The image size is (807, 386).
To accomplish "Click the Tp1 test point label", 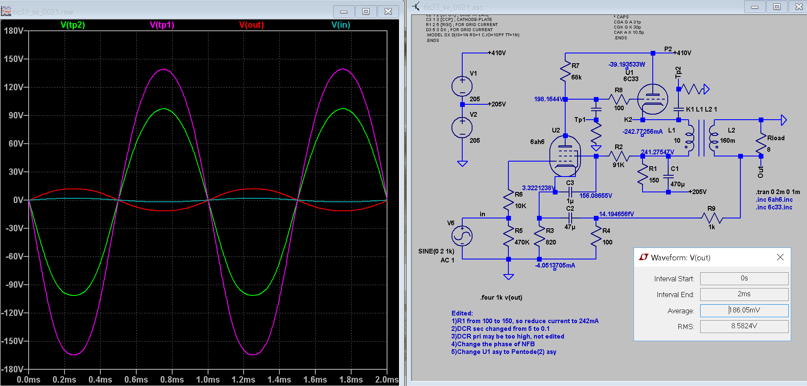I will [x=580, y=120].
